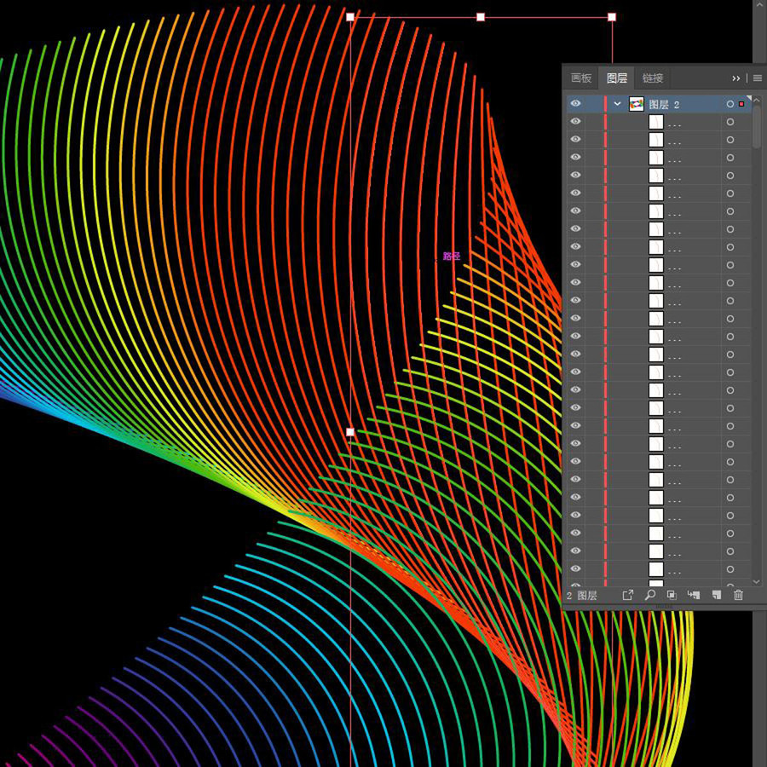
Task: Click the layers list scroll-up arrow
Action: [x=757, y=101]
